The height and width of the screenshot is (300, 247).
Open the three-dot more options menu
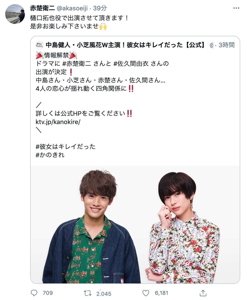(x=236, y=8)
